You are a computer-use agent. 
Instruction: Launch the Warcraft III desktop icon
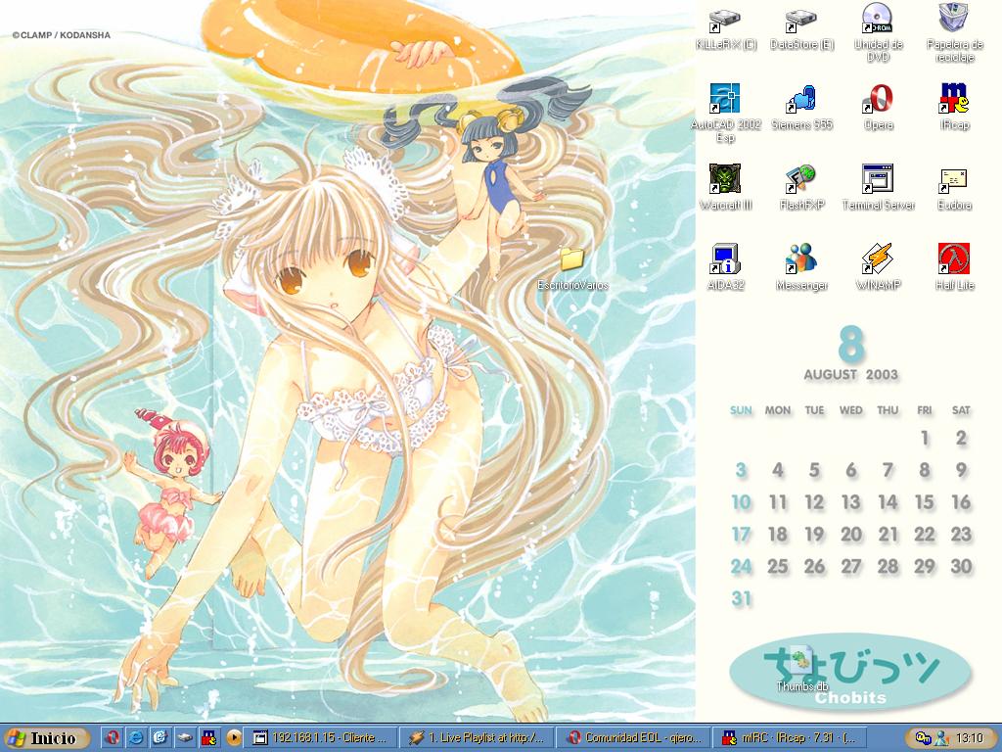[725, 187]
